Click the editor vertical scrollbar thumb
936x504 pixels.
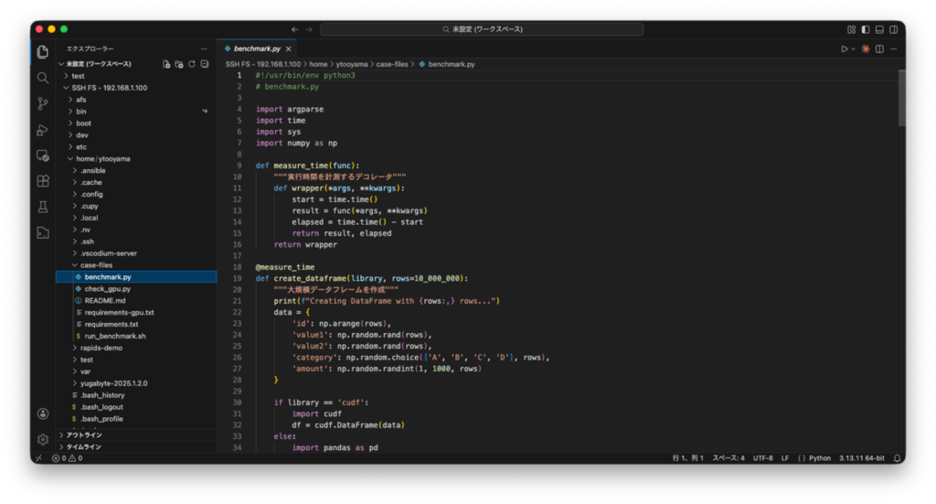(901, 98)
